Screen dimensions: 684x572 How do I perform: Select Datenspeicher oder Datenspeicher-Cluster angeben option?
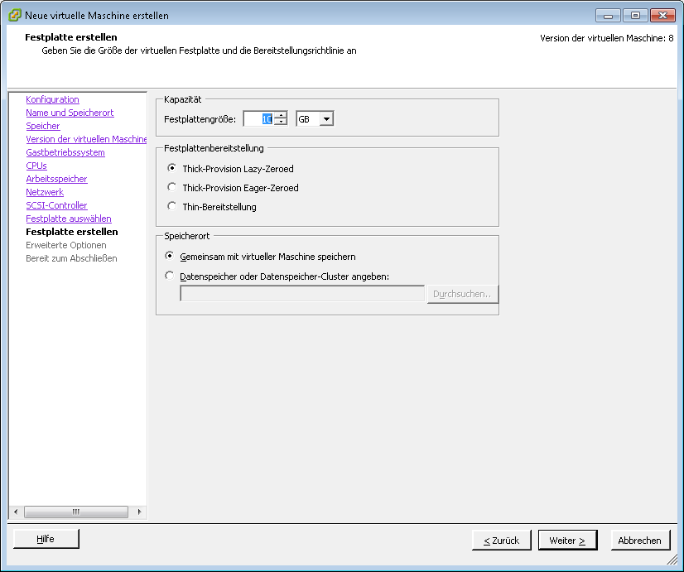tap(171, 276)
